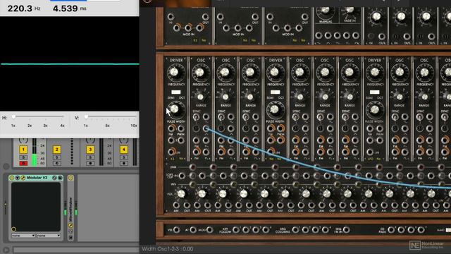
Task: Click the SEQ FM IN jack
Action: (346, 230)
